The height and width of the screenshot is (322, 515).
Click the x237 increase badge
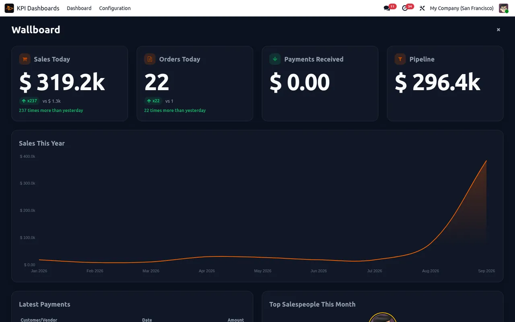coord(29,101)
